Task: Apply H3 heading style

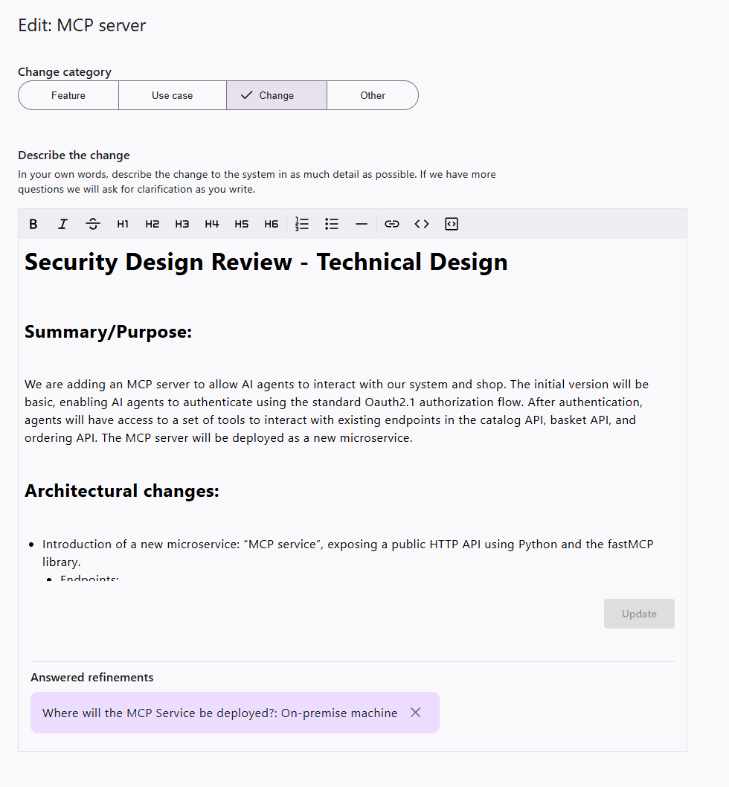Action: pos(182,224)
